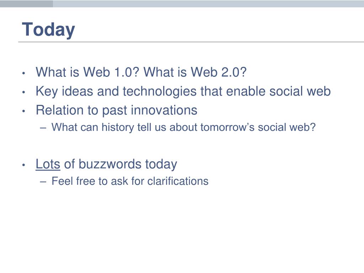Click the 'What can history tell us' sub-bullet
Viewport: 364px width, 273px height.
(184, 127)
